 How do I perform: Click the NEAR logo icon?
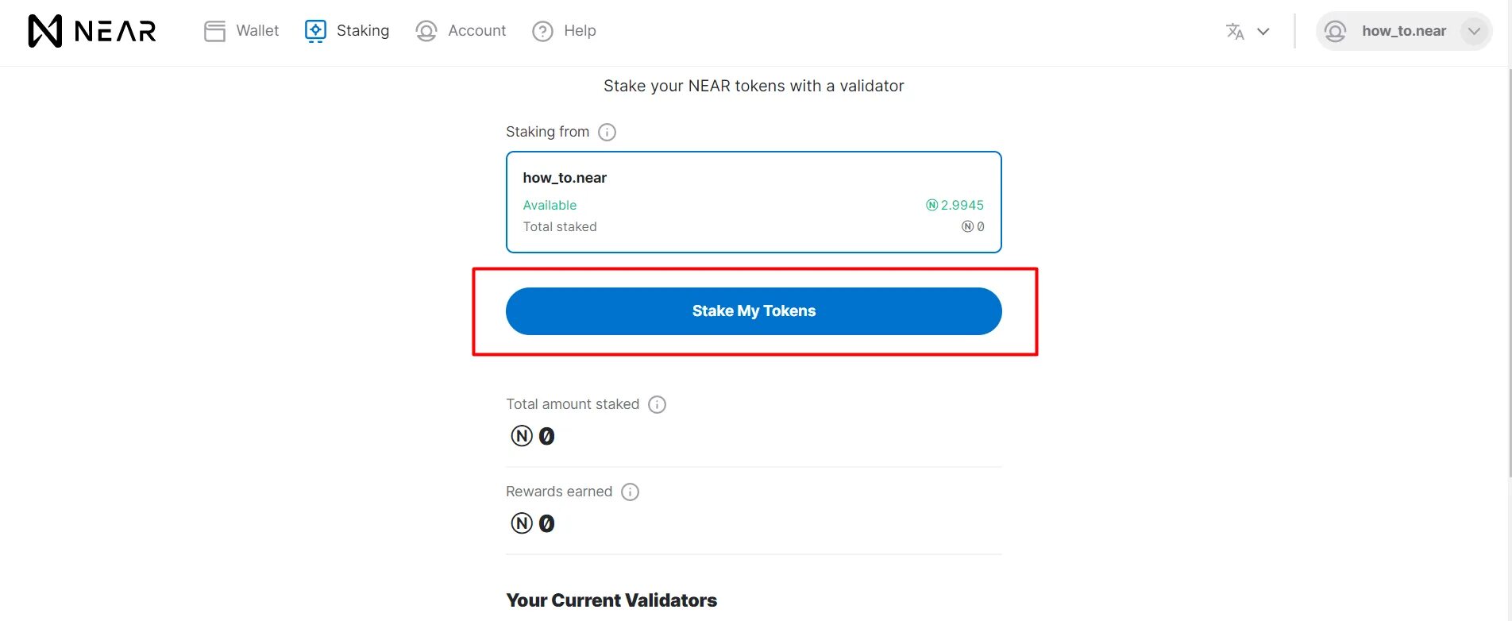tap(44, 31)
